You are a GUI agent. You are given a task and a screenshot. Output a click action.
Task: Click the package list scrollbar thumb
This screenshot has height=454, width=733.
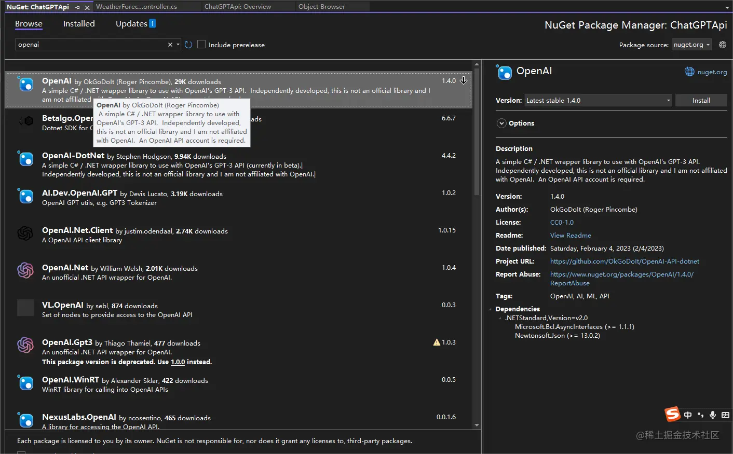point(477,132)
